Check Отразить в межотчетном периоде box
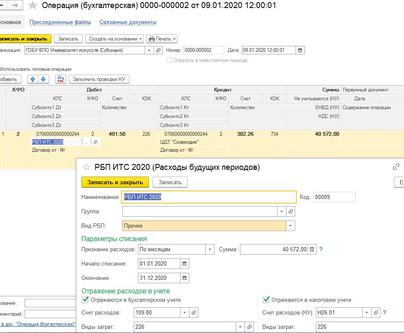 [x=170, y=60]
